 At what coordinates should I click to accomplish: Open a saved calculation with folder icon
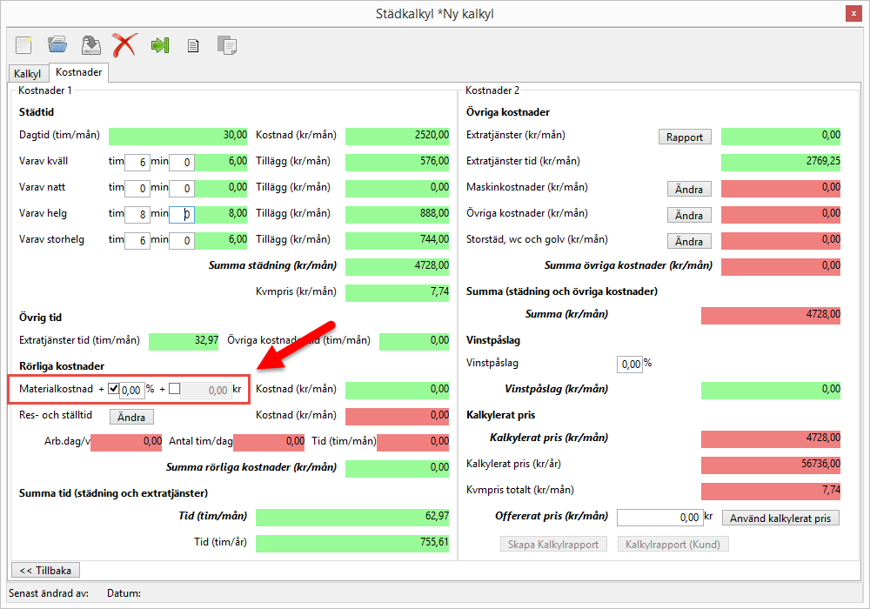(57, 45)
